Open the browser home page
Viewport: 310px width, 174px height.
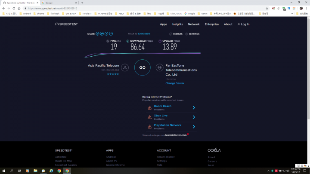coord(19,8)
